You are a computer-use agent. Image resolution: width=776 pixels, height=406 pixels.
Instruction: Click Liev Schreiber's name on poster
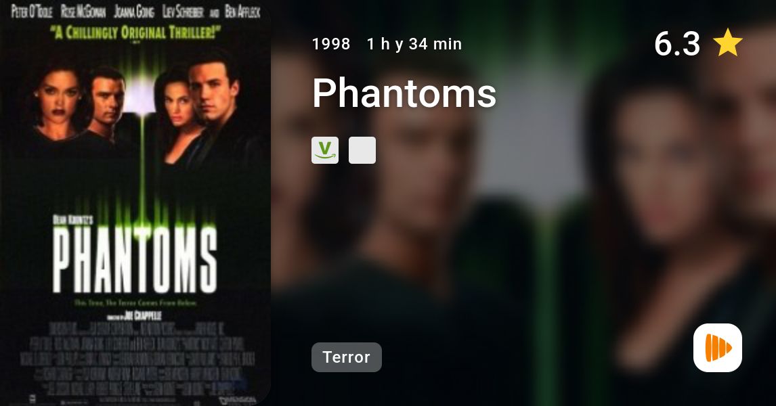pyautogui.click(x=183, y=12)
